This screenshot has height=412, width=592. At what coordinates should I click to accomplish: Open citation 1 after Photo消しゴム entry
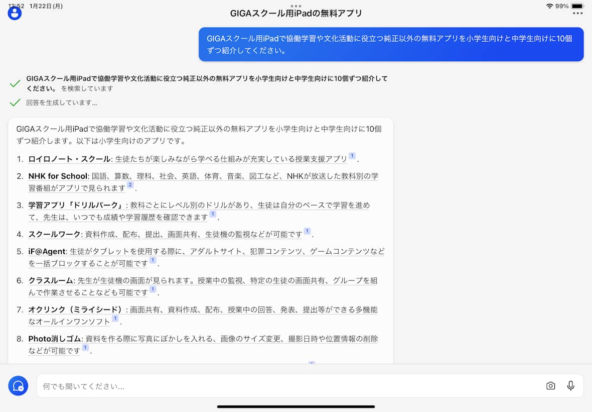coord(85,348)
